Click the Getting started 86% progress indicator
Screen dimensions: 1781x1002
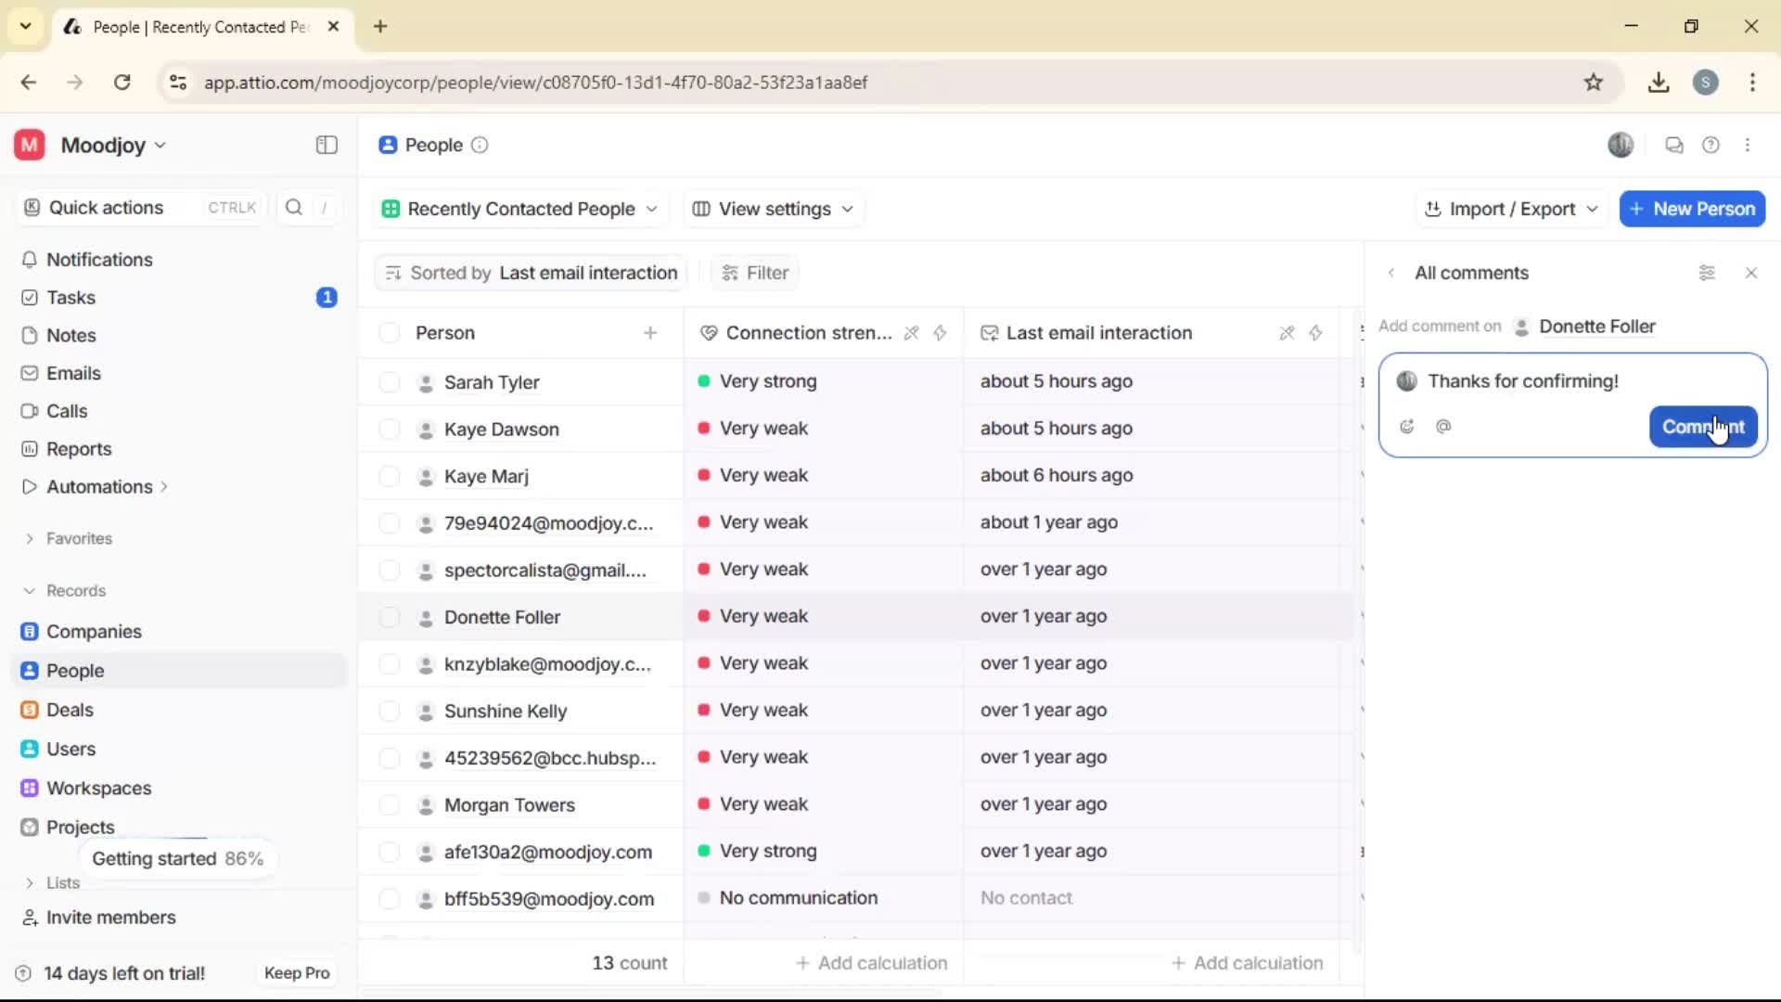tap(178, 858)
